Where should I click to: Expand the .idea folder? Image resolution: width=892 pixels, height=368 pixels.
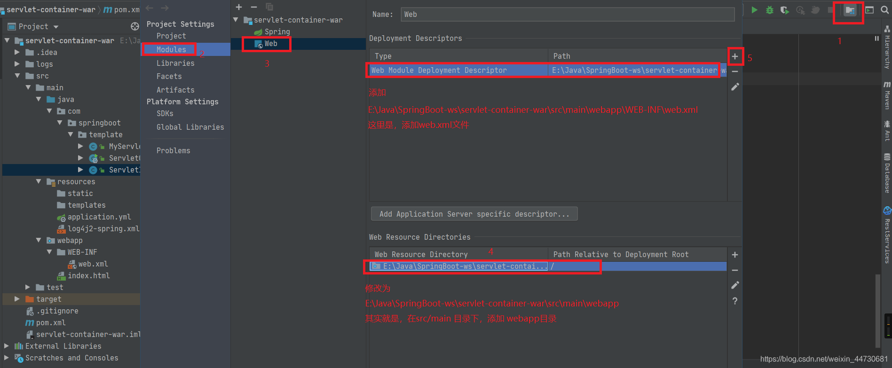(17, 52)
